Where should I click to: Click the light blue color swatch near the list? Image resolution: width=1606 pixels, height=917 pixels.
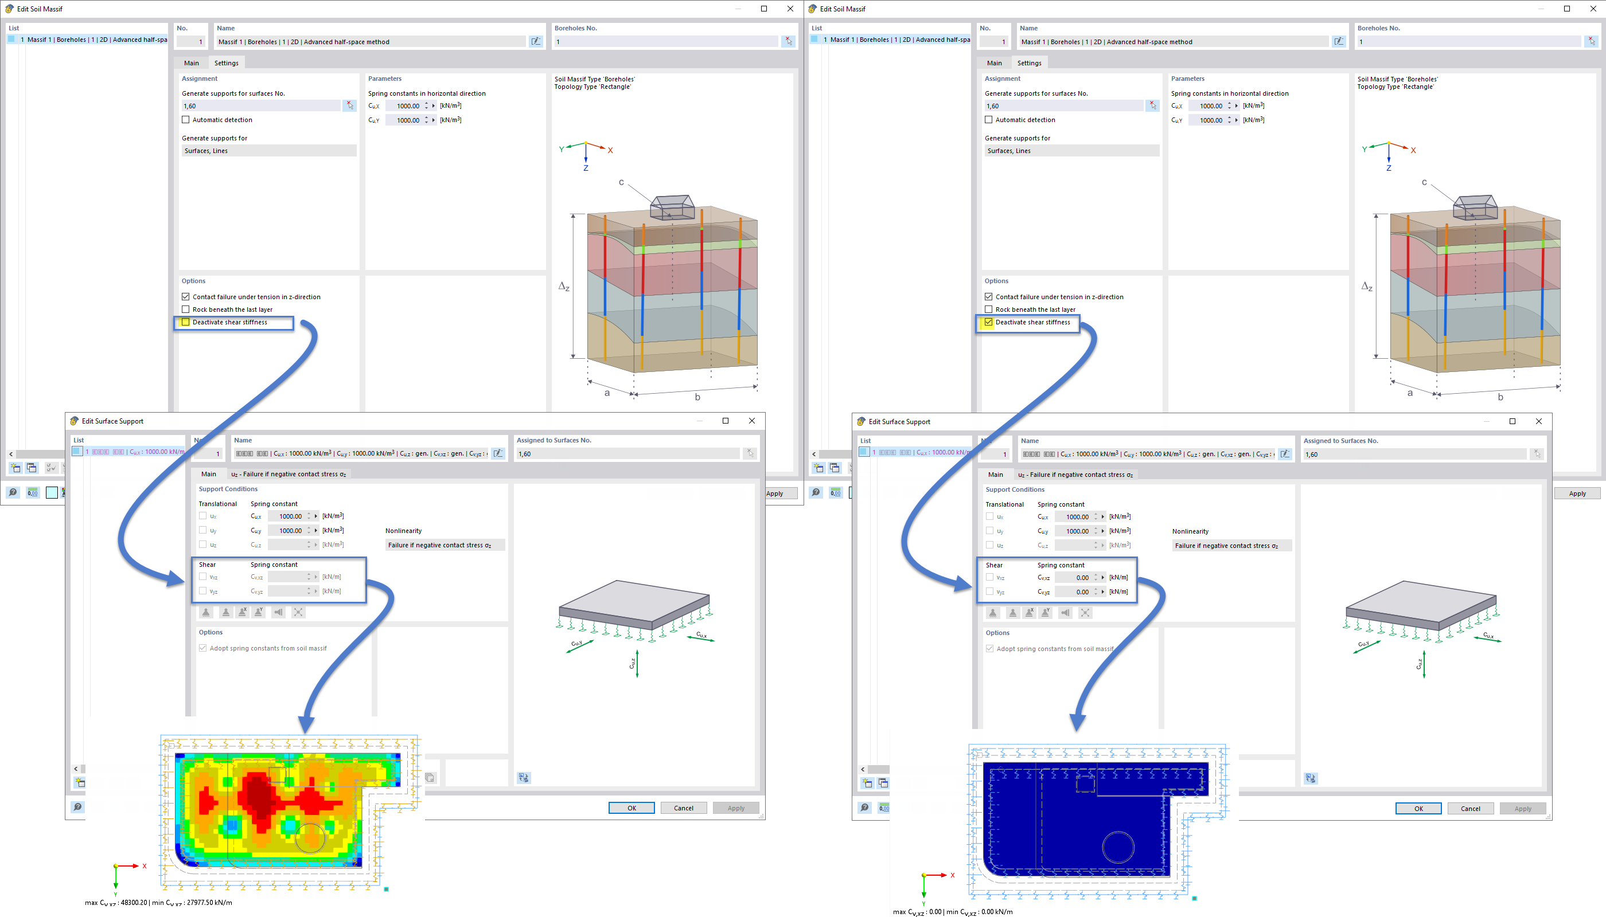tap(52, 492)
